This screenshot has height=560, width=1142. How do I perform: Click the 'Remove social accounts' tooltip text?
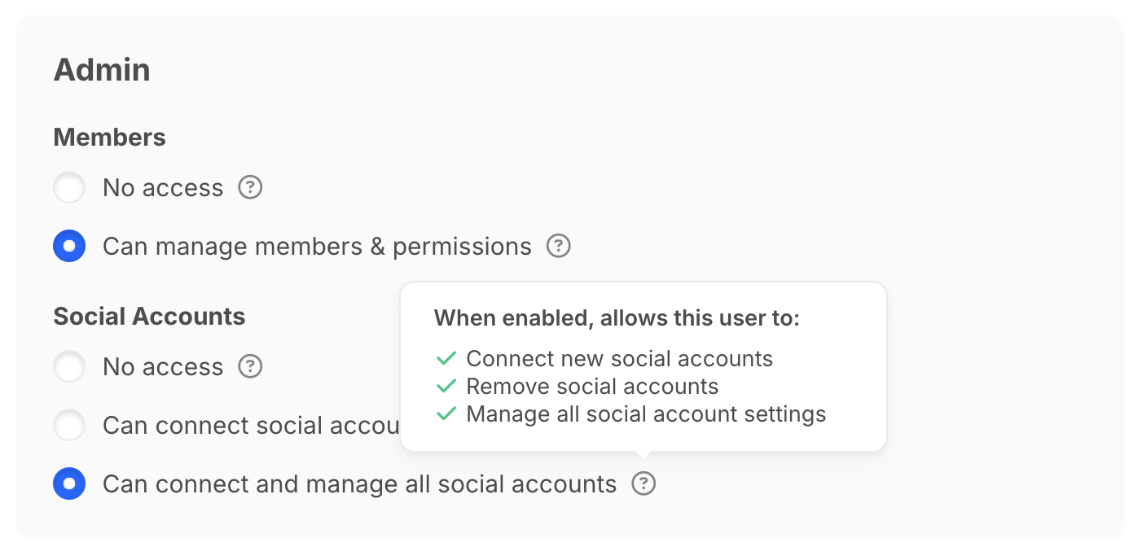tap(593, 386)
